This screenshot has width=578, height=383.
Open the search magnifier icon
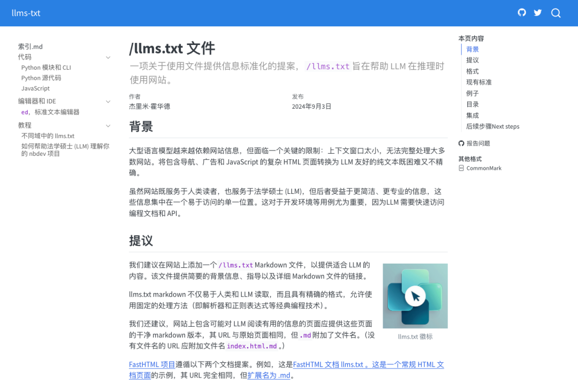coord(556,13)
